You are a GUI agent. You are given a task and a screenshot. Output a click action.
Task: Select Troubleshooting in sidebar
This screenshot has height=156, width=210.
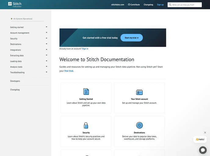17,73
